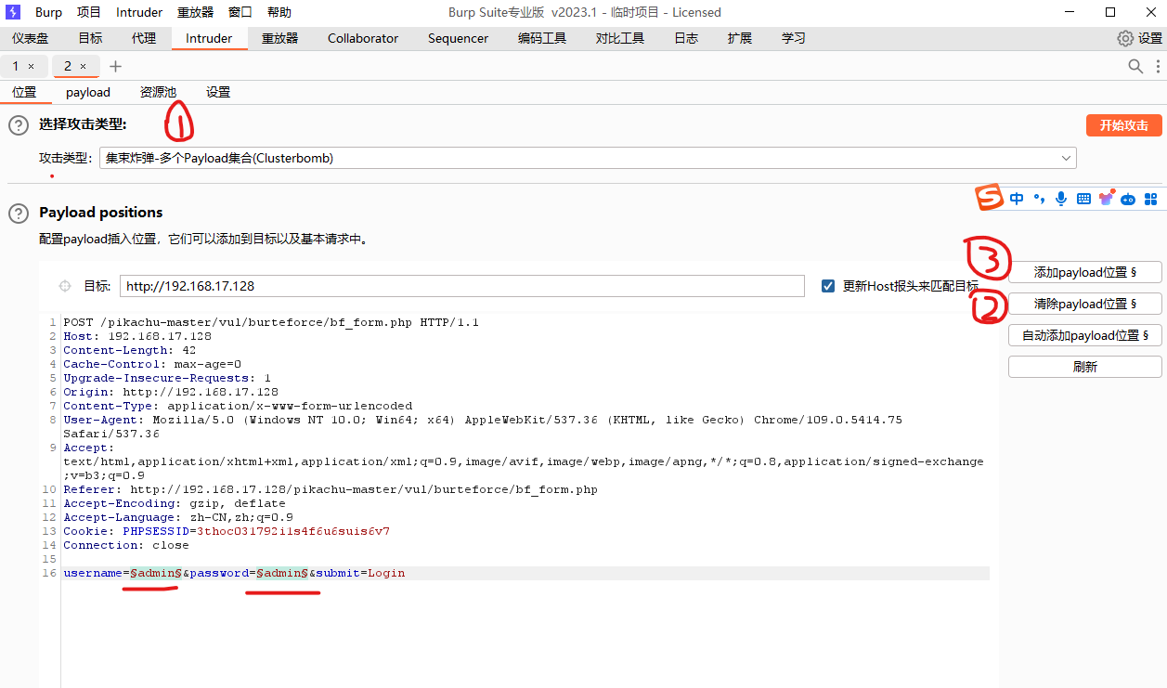Open the settings gear icon
The height and width of the screenshot is (688, 1167).
point(1125,38)
